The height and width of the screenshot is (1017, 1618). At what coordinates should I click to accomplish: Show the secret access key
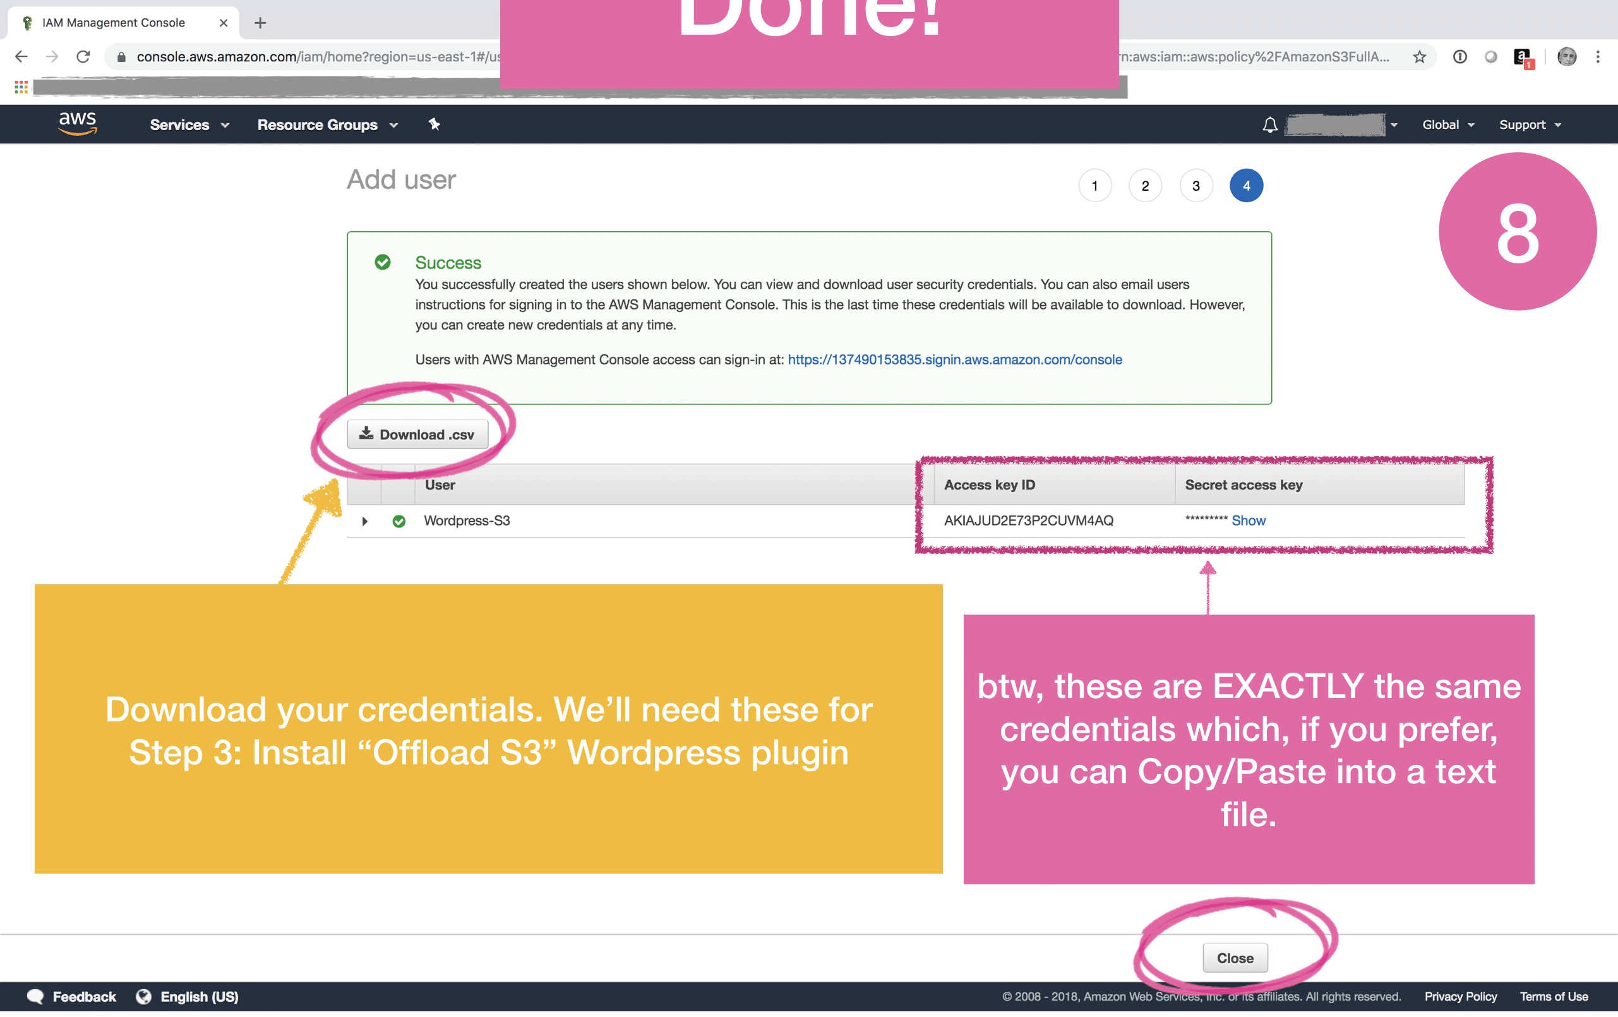click(1248, 521)
